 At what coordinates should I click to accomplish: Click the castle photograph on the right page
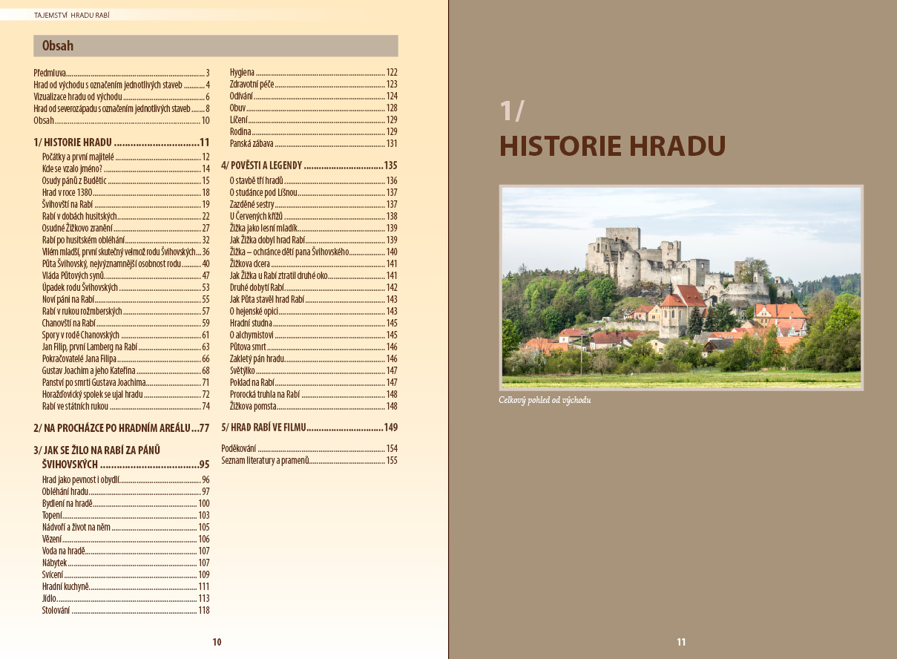[x=681, y=287]
